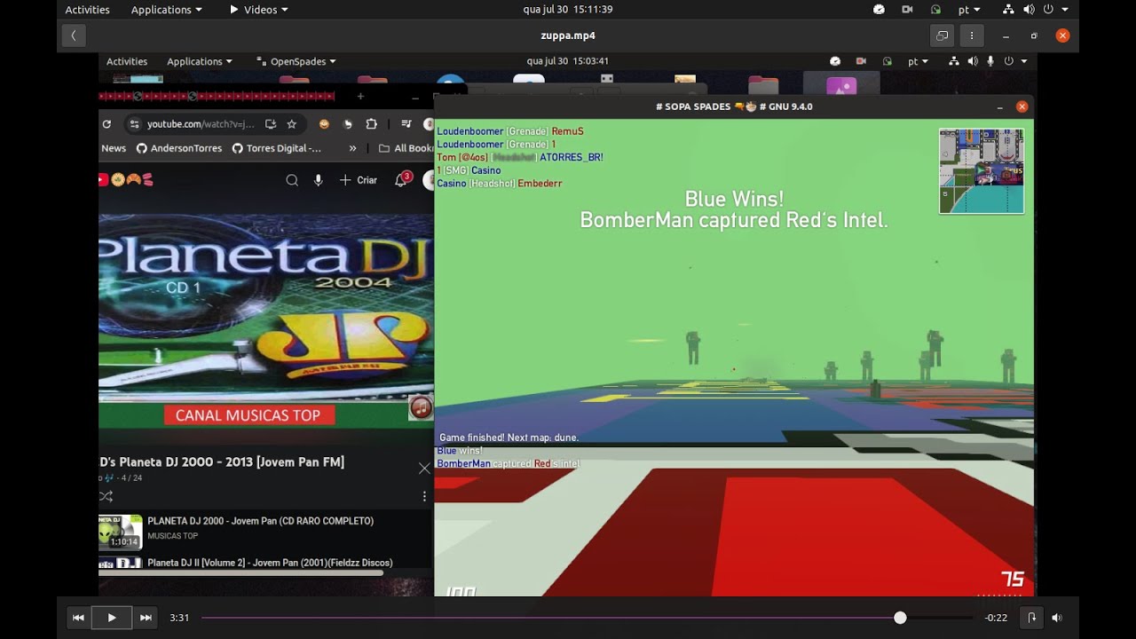Viewport: 1136px width, 639px height.
Task: Open YouTube notifications bell
Action: point(401,180)
